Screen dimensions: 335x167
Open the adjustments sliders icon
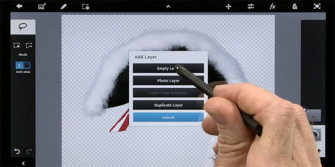(251, 7)
